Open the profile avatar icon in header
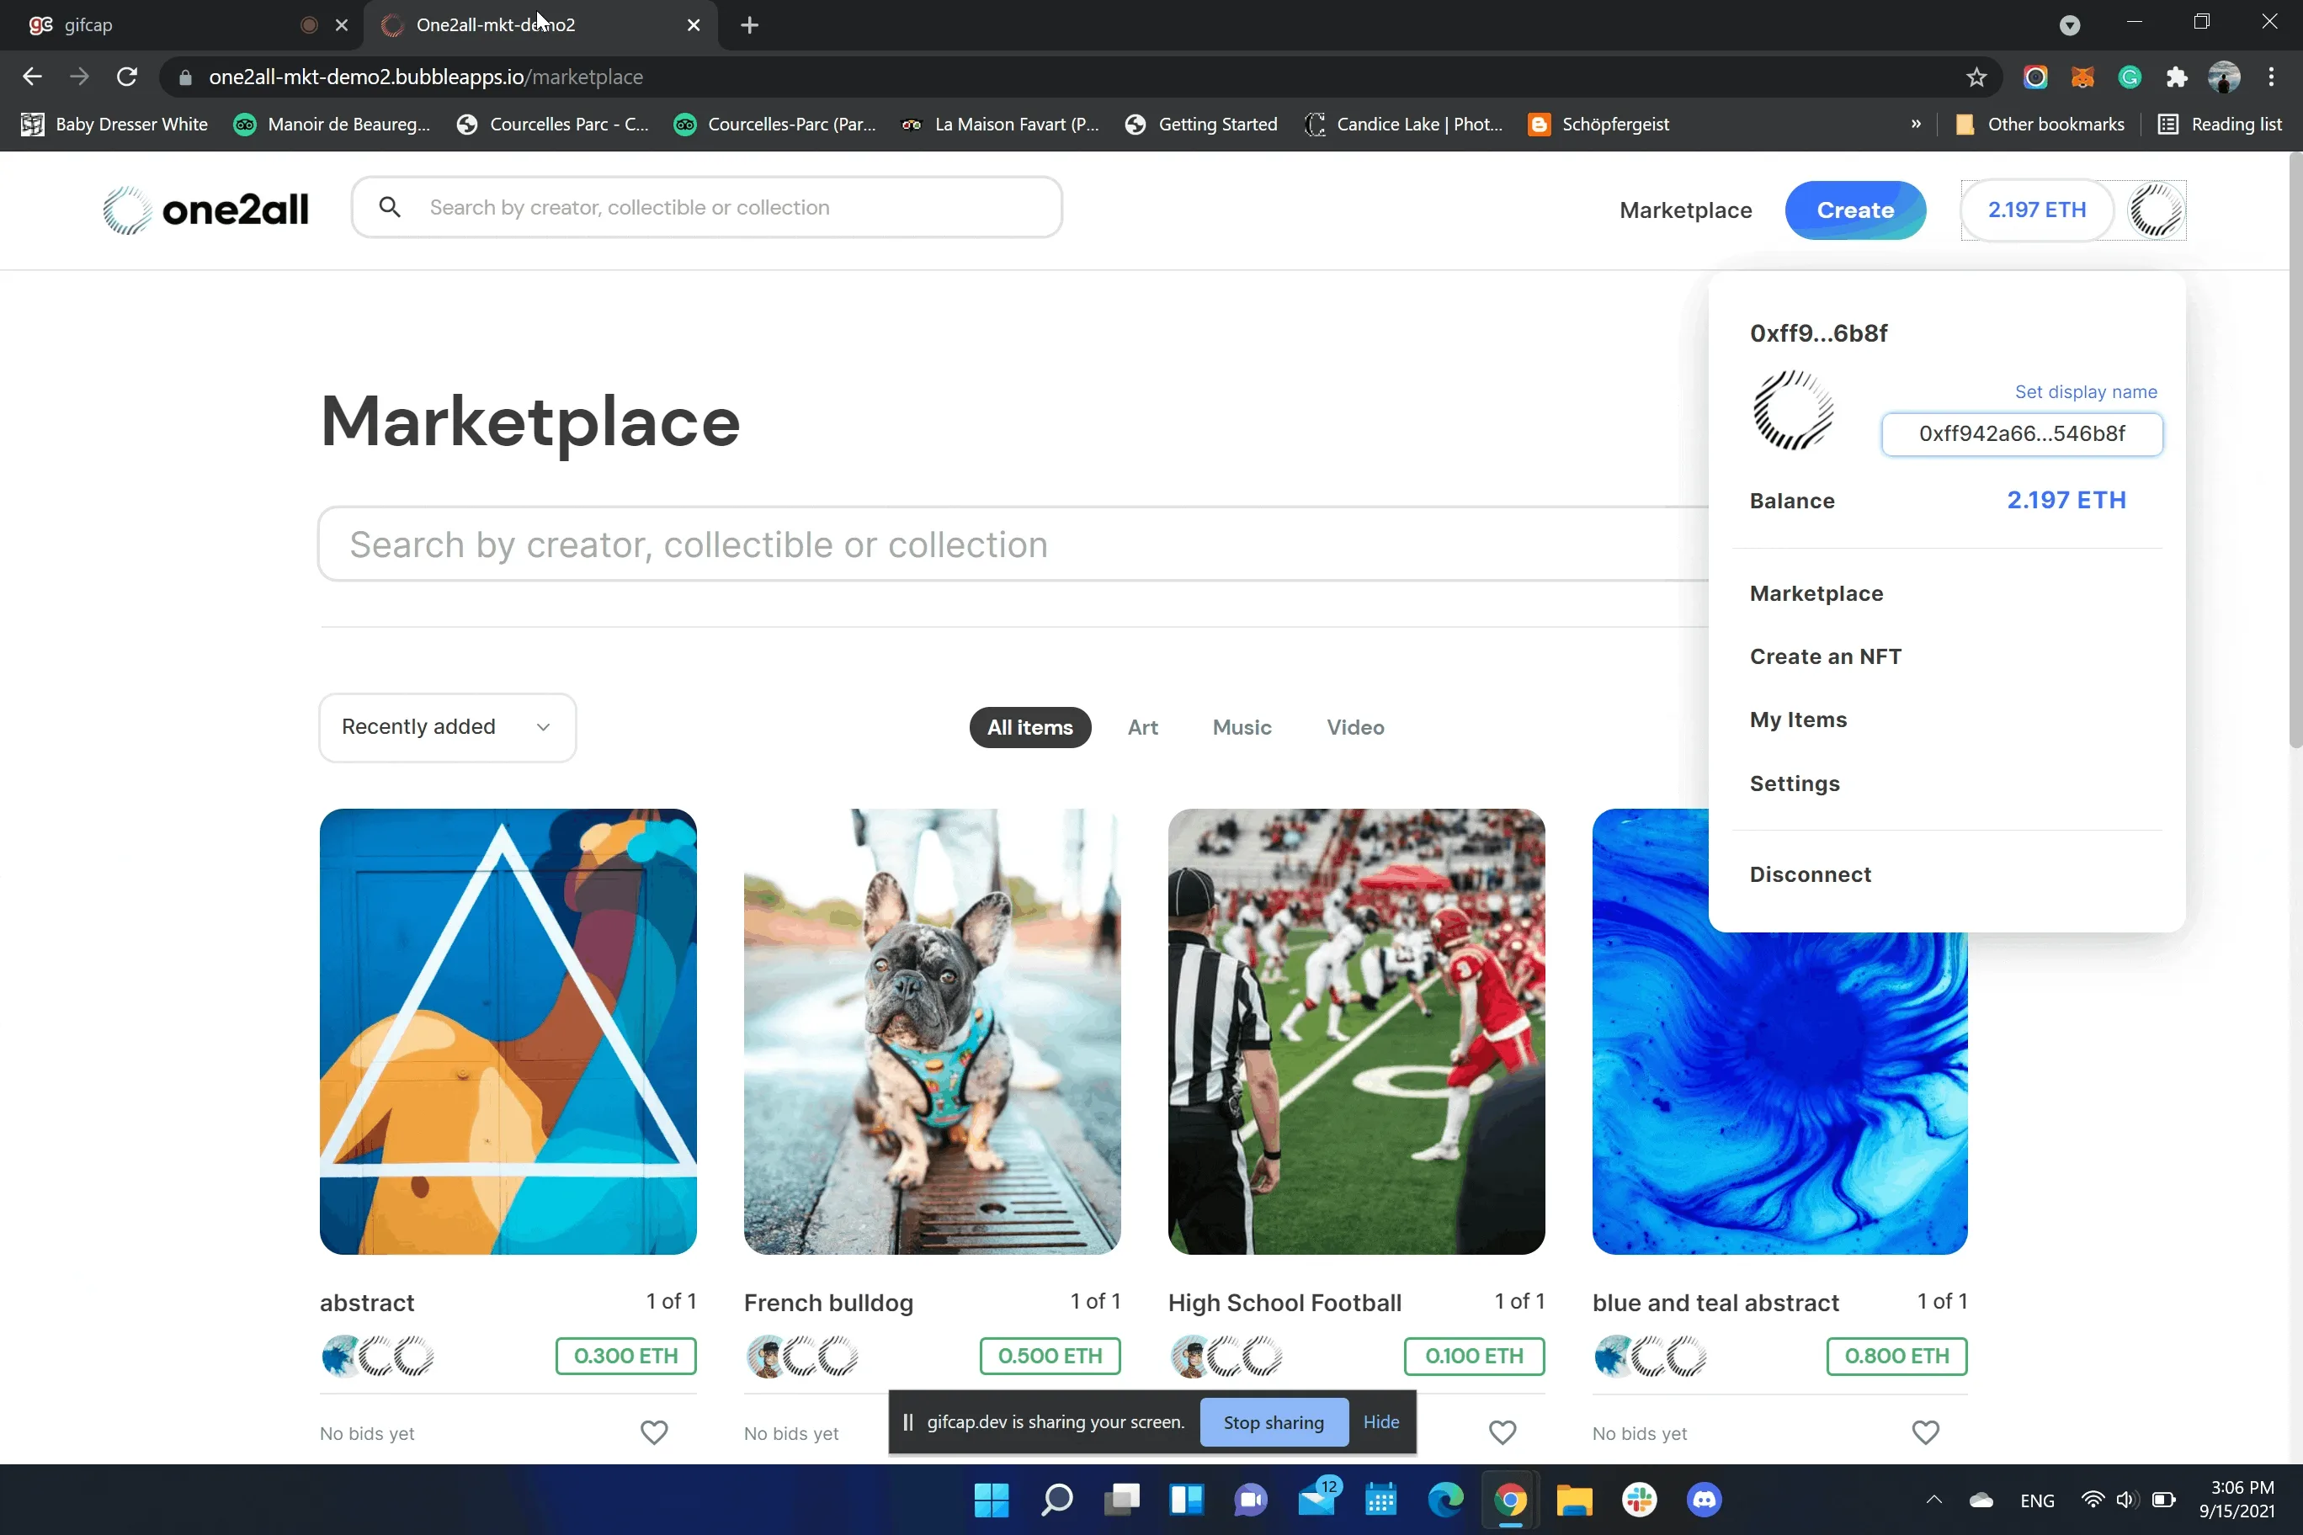The width and height of the screenshot is (2303, 1535). (2157, 210)
